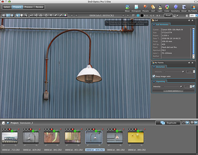Select thumbnail 08061d...851.CR2
The height and width of the screenshot is (155, 198).
[x=73, y=138]
